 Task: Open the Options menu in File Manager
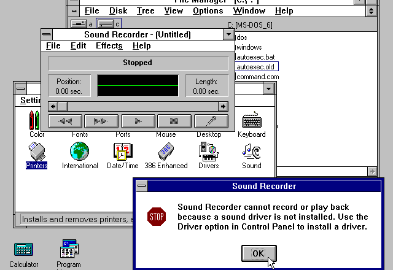pos(208,11)
